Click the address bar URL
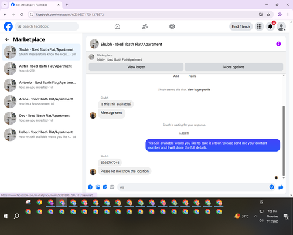 click(70, 15)
